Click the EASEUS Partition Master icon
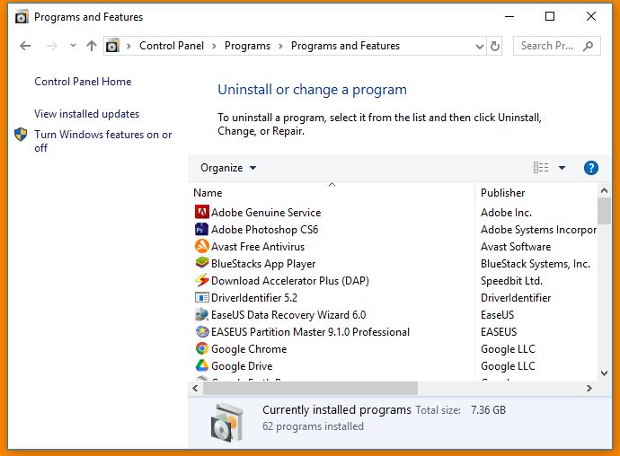The height and width of the screenshot is (456, 620). tap(201, 331)
